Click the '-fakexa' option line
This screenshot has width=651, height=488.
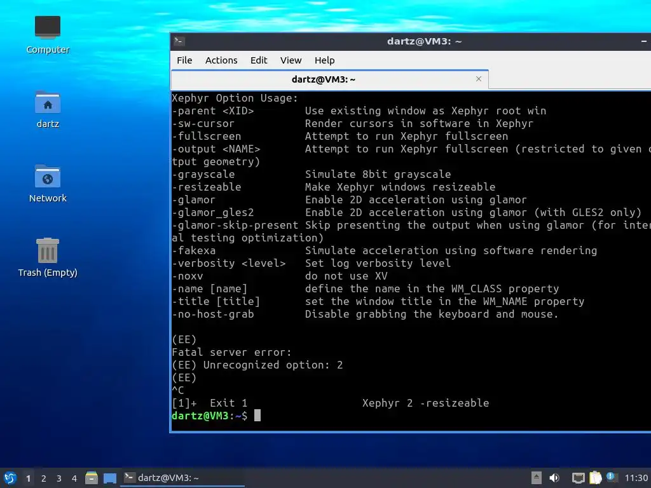385,250
